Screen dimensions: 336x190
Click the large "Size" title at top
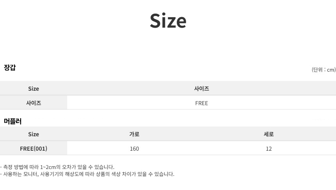click(168, 21)
